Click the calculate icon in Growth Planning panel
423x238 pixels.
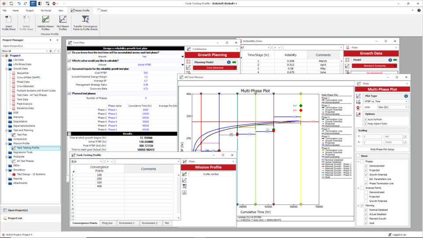click(188, 62)
